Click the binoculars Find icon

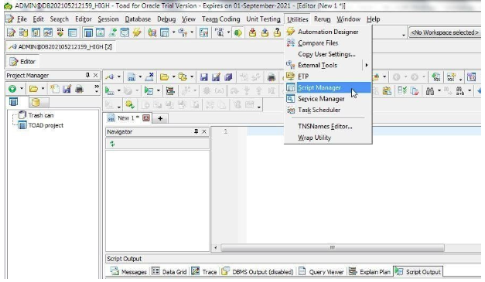[430, 91]
